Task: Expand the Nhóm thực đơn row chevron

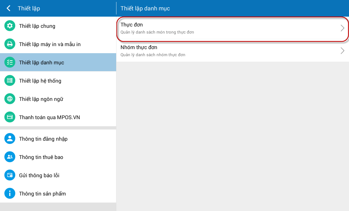Action: [342, 51]
